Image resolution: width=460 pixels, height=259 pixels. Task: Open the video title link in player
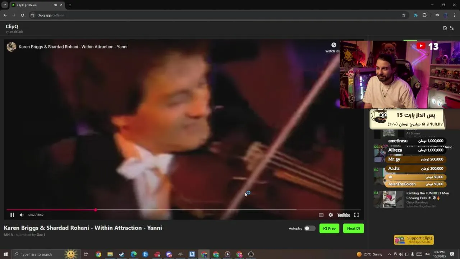(73, 47)
